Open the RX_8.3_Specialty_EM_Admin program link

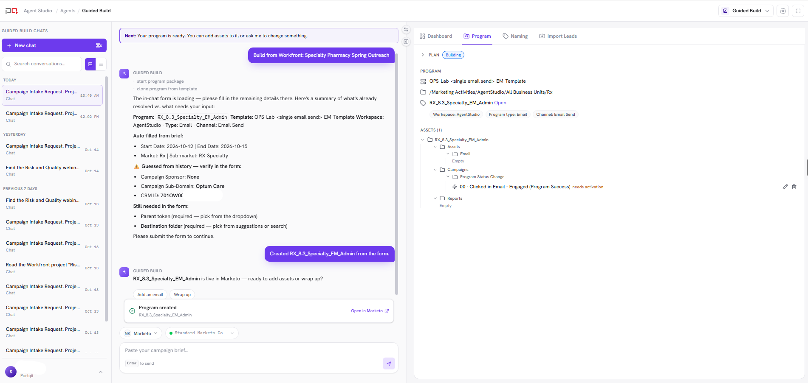tap(500, 103)
